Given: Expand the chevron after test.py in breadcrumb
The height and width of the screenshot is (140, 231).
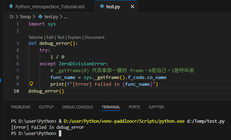Looking at the screenshot, I should click(61, 17).
